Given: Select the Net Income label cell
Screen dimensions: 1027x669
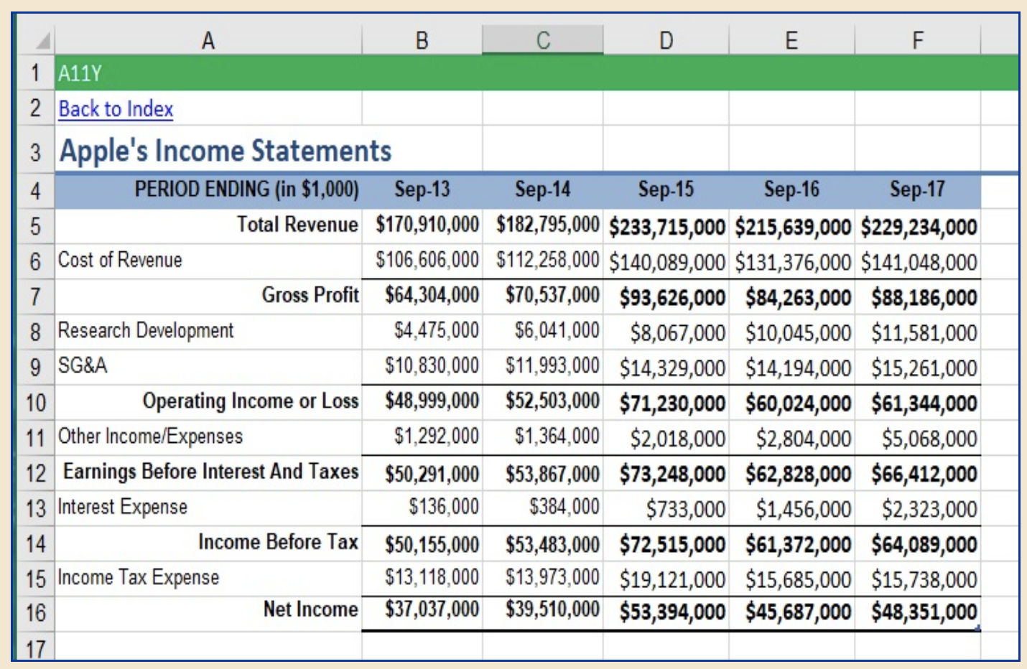Looking at the screenshot, I should tap(208, 613).
